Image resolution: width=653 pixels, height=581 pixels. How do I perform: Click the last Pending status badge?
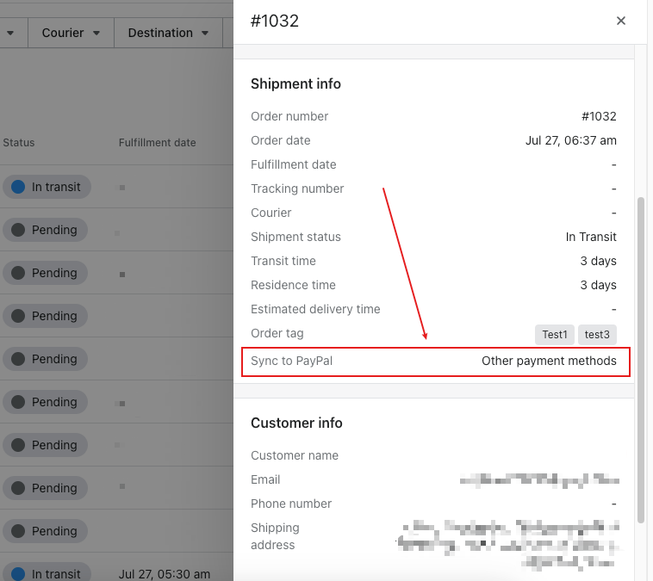click(45, 531)
